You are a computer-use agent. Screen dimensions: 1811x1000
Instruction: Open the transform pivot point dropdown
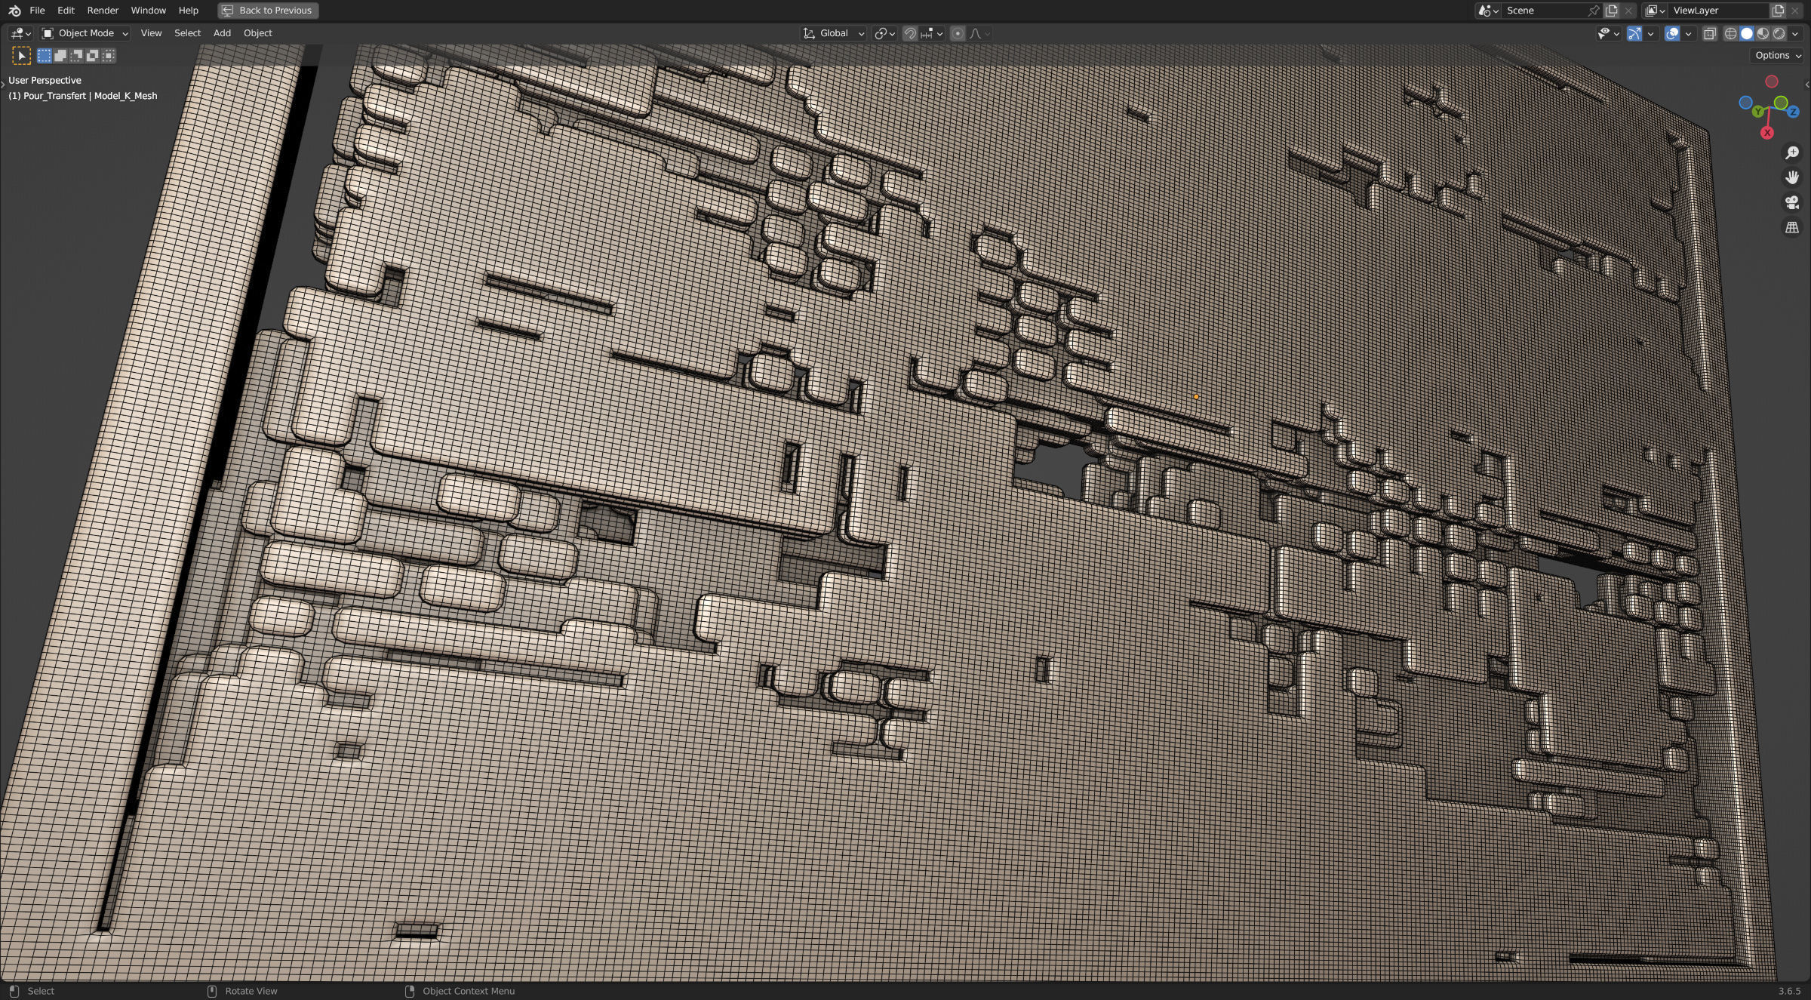(x=884, y=33)
